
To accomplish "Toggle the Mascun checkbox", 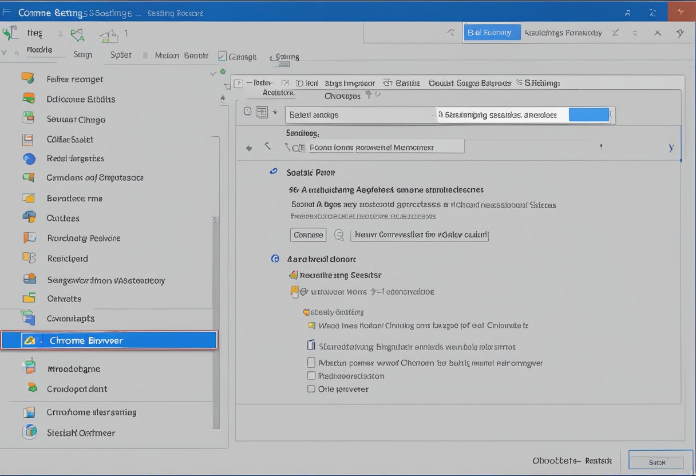I will click(311, 362).
